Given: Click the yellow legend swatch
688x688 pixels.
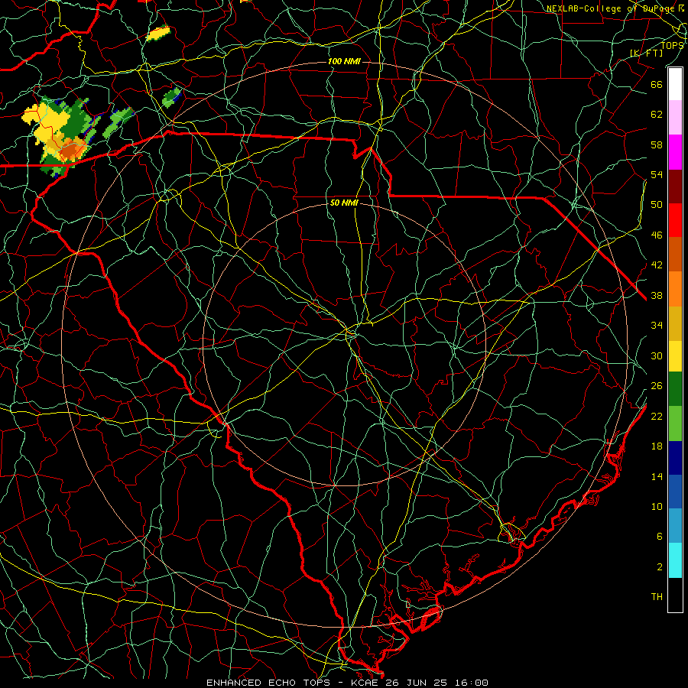Looking at the screenshot, I should (675, 355).
